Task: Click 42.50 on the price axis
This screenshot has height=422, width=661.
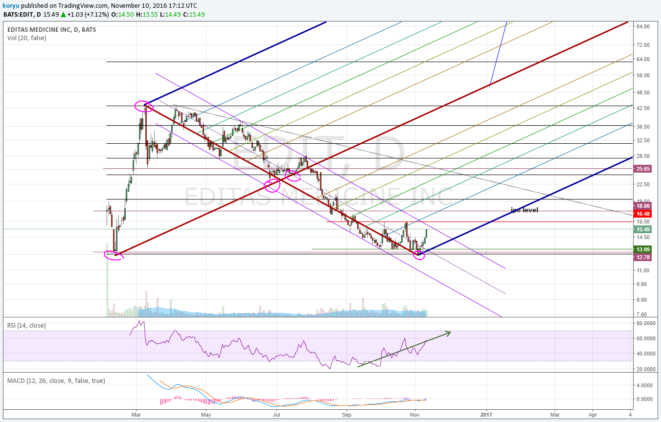Action: coord(644,108)
